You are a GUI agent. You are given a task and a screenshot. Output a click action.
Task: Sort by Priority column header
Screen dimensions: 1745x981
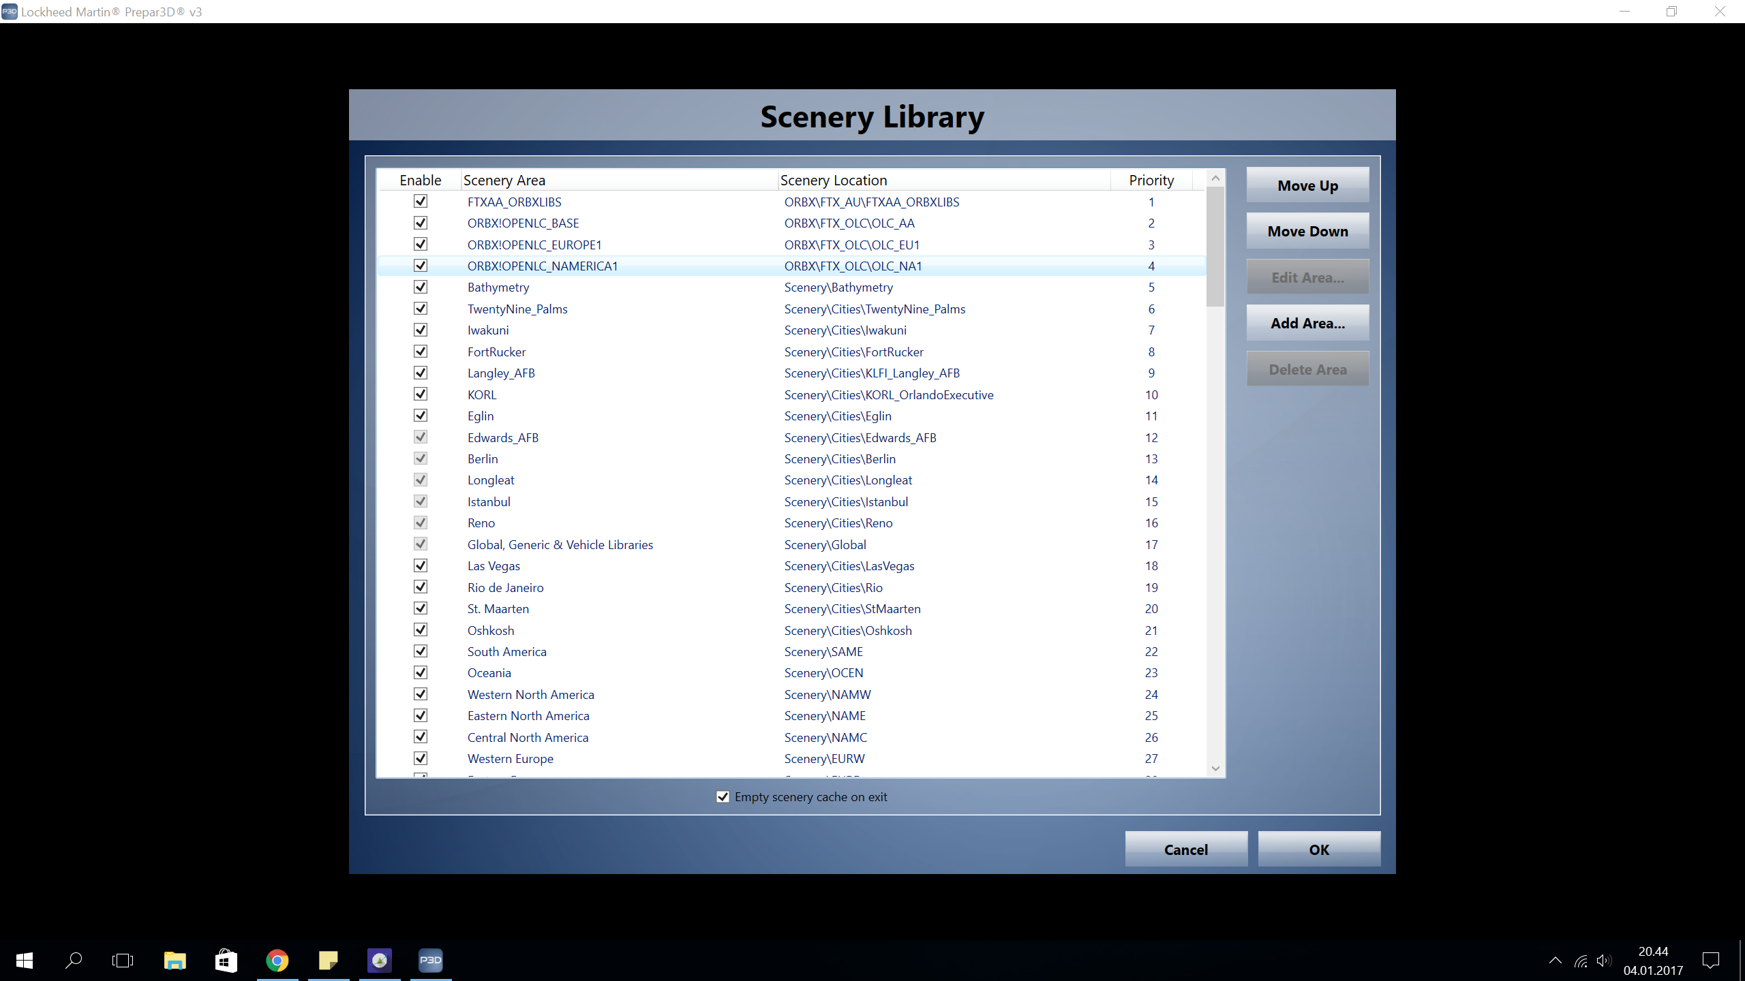pyautogui.click(x=1151, y=180)
